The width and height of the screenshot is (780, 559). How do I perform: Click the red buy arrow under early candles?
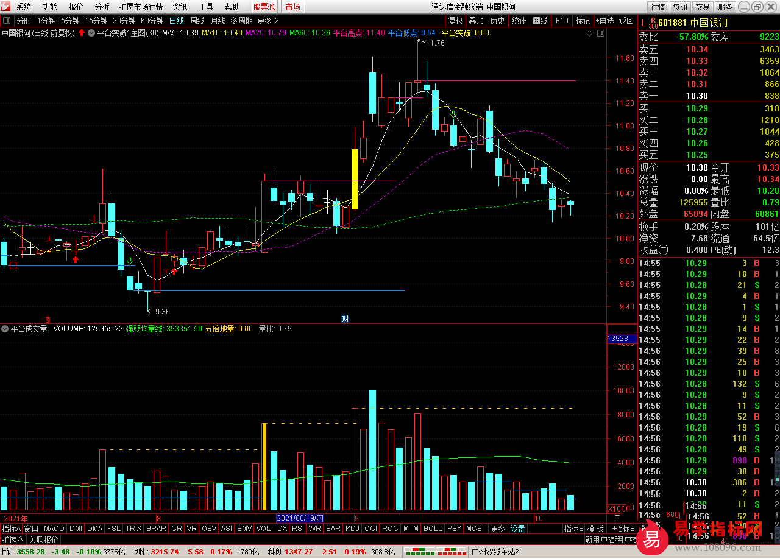point(76,261)
